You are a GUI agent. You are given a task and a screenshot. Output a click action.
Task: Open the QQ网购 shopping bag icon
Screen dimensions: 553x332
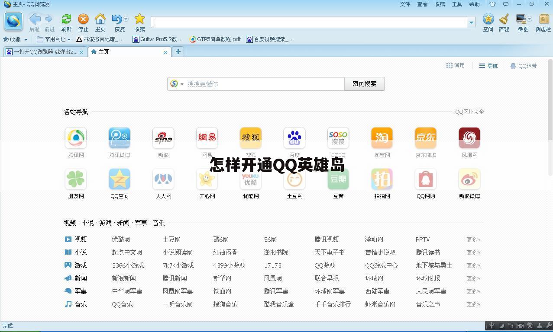tap(426, 179)
